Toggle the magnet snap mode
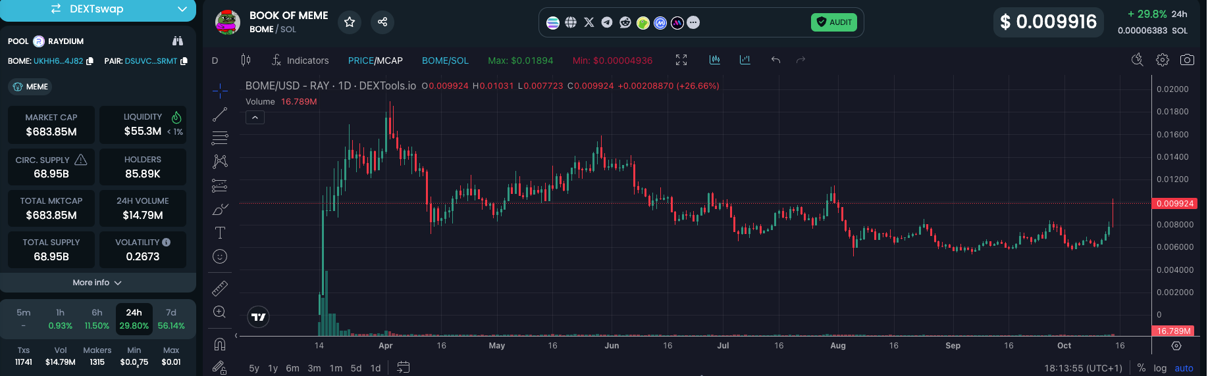The image size is (1208, 376). tap(220, 344)
